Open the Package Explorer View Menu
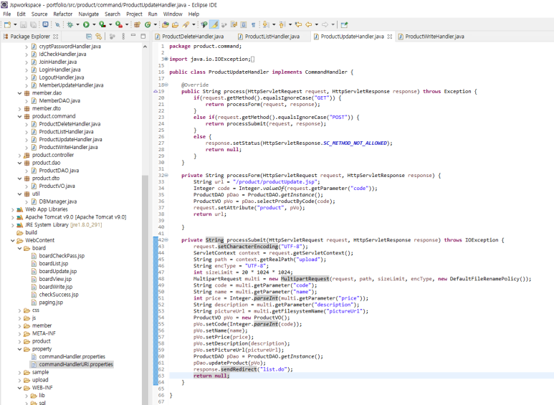 (x=123, y=37)
